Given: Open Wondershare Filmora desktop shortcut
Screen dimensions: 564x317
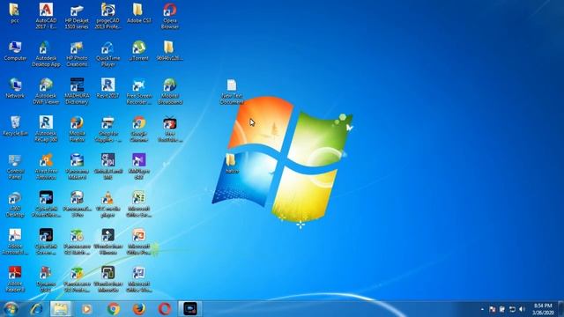Looking at the screenshot, I should [108, 242].
